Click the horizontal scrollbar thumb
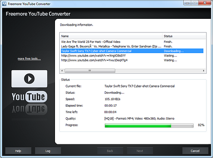The image size is (213, 158). tap(90, 71)
